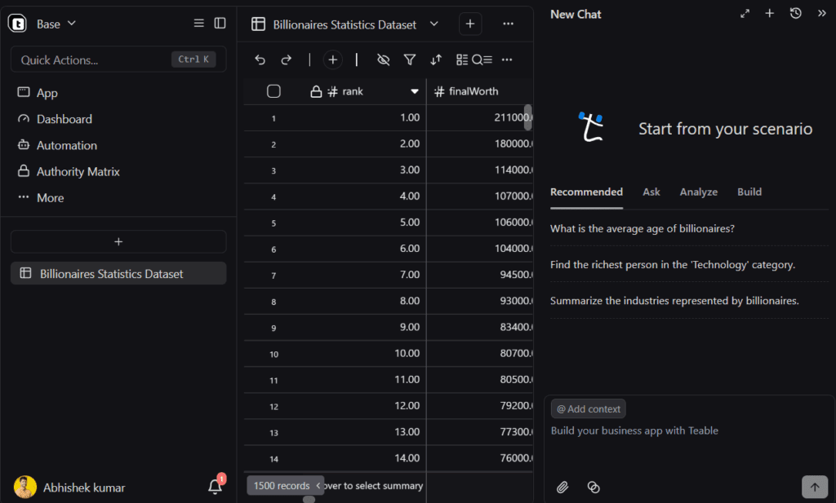Screen dimensions: 836x503
Task: Open the Billionaires Statistics Dataset view dropdown
Action: pos(434,24)
